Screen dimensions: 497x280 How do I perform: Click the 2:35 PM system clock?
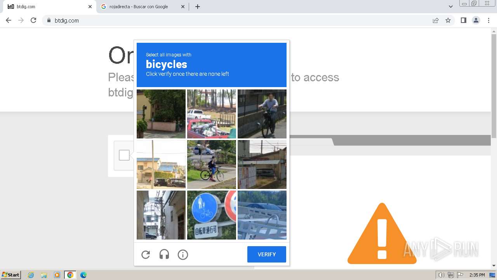(477, 275)
